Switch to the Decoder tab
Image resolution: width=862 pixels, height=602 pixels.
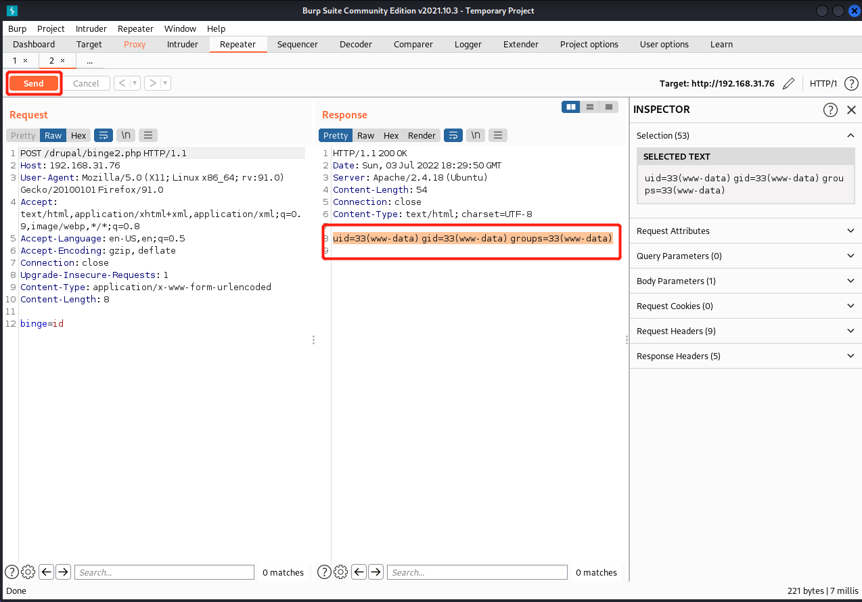(x=356, y=44)
